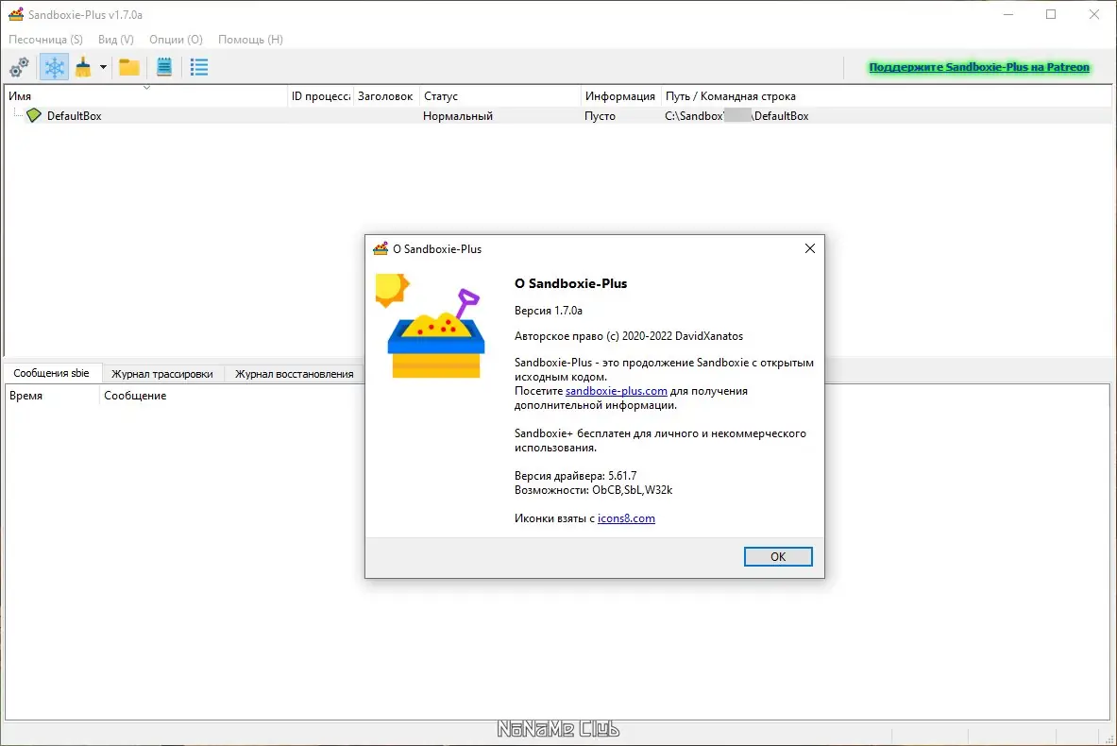This screenshot has width=1117, height=746.
Task: Open the Вид (V) menu
Action: point(116,39)
